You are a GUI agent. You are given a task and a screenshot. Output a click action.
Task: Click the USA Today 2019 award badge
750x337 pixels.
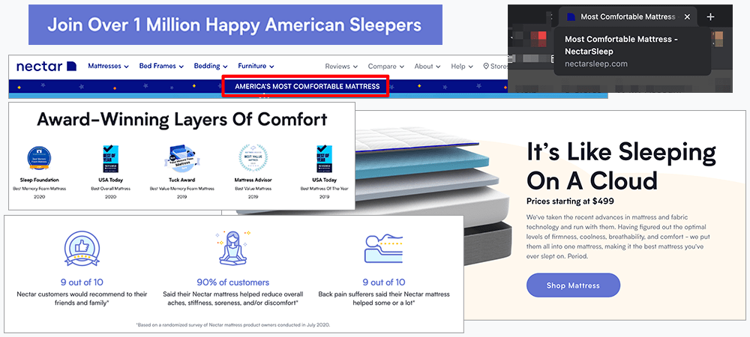(x=325, y=159)
